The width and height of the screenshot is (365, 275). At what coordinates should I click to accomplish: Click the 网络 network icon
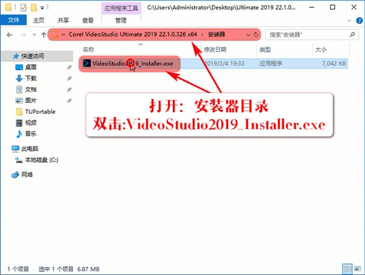click(15, 175)
